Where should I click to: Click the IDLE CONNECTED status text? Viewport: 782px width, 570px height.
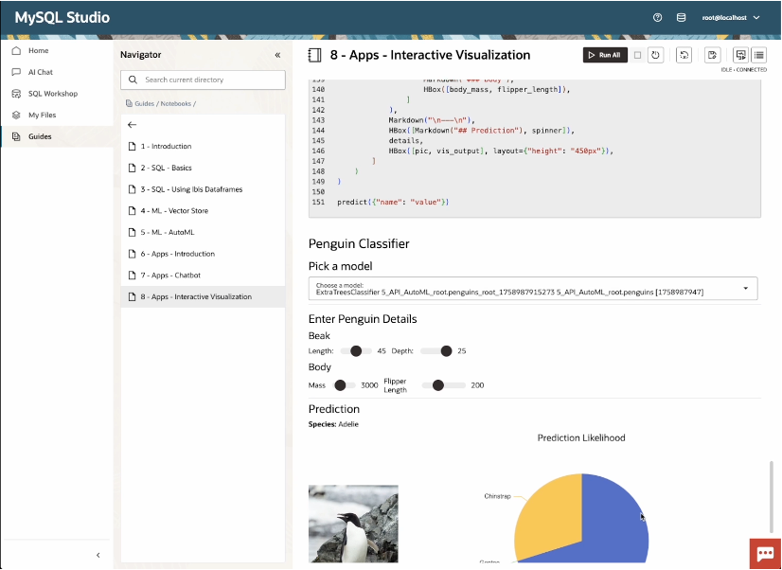coord(743,70)
